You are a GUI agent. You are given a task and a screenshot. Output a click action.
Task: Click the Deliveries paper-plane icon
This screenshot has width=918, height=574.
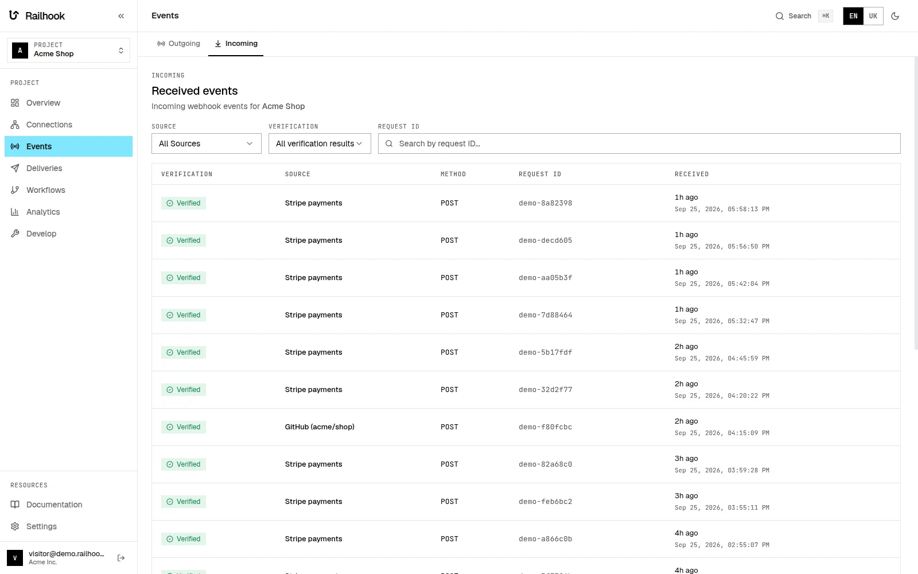15,168
